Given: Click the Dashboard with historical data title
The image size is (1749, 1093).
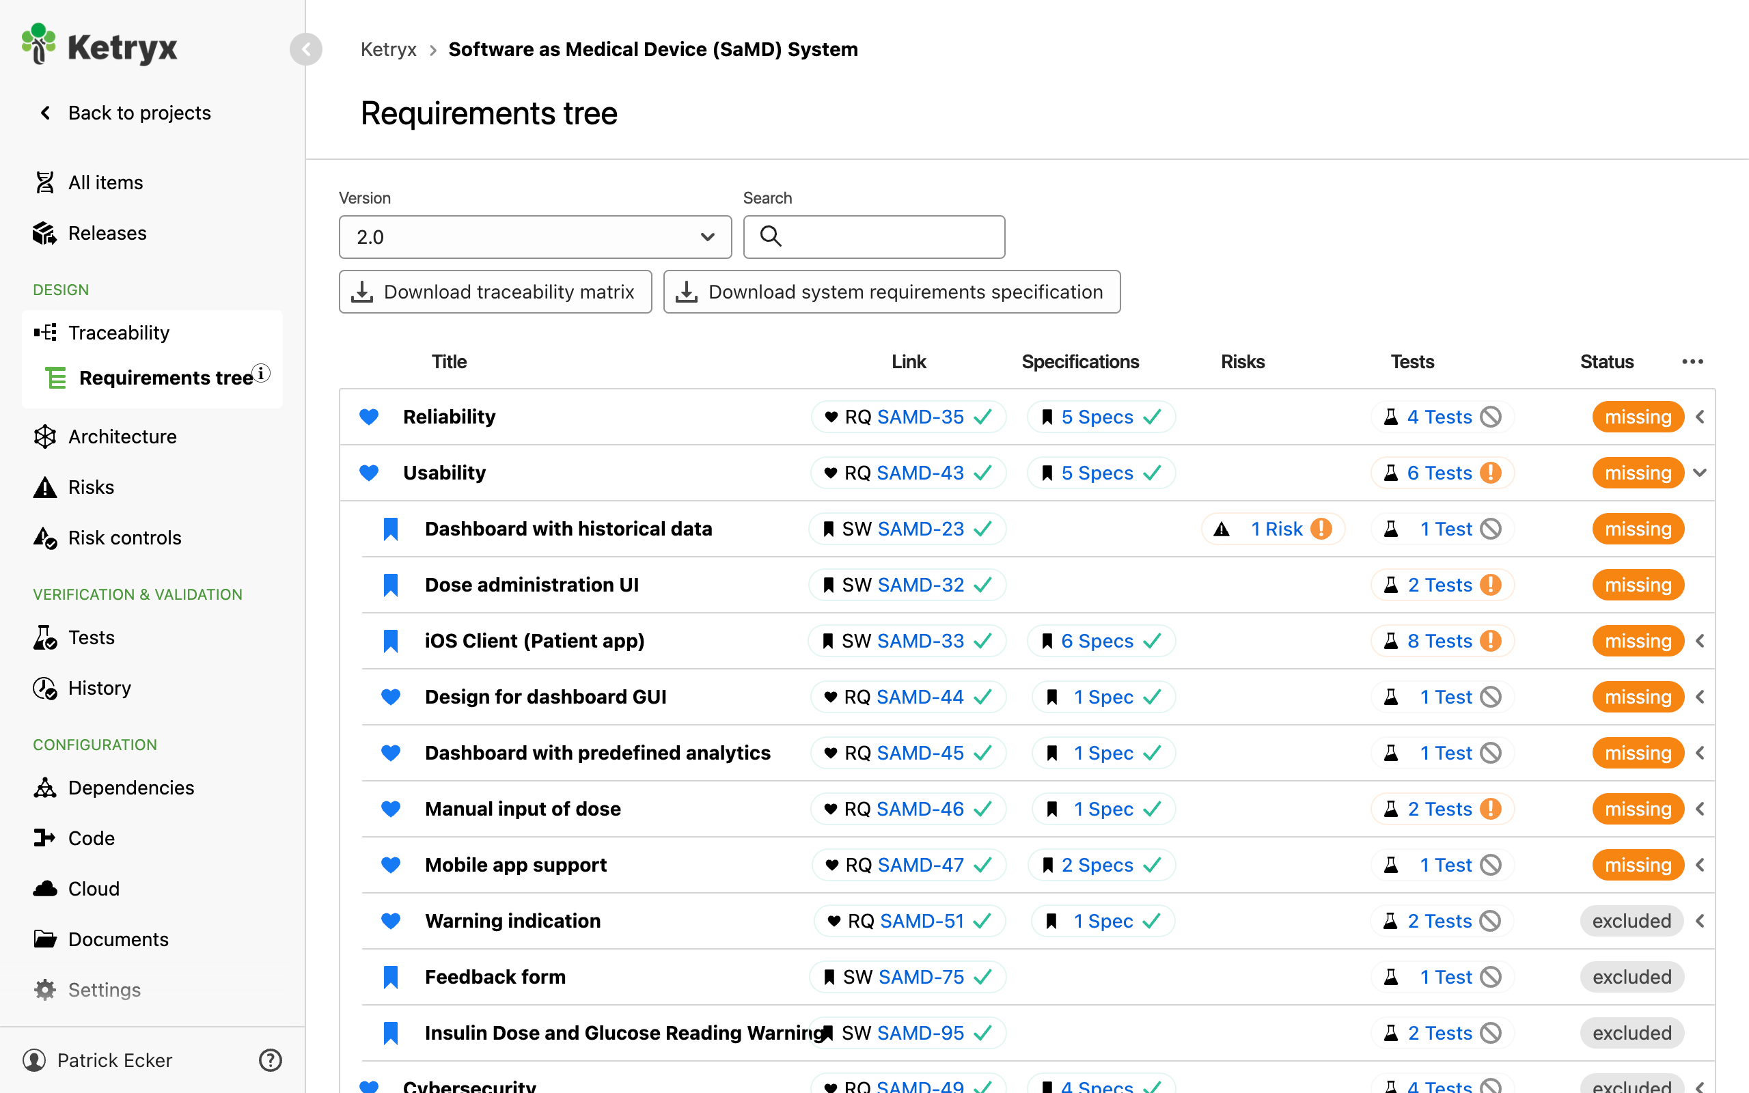Looking at the screenshot, I should [x=568, y=529].
